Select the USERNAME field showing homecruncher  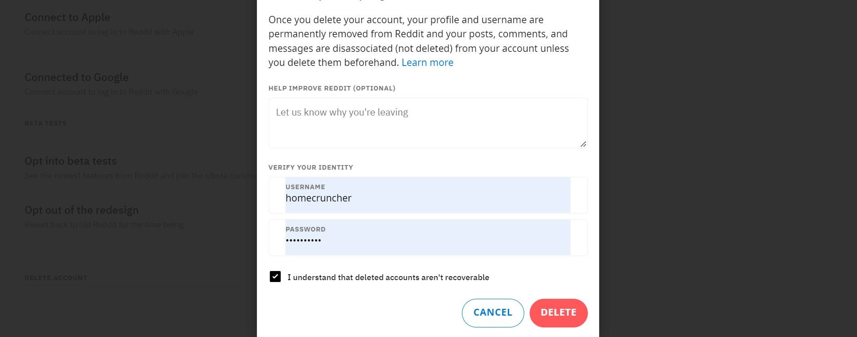[x=427, y=195]
